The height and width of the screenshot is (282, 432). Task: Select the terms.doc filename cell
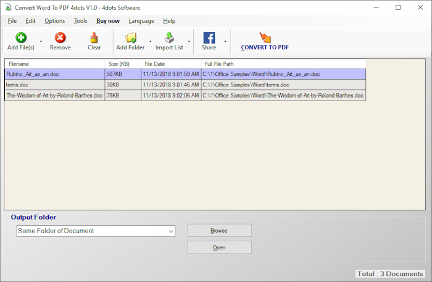pyautogui.click(x=55, y=85)
